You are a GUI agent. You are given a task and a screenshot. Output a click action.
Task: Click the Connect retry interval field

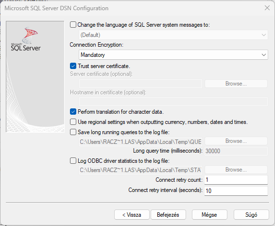click(236, 191)
